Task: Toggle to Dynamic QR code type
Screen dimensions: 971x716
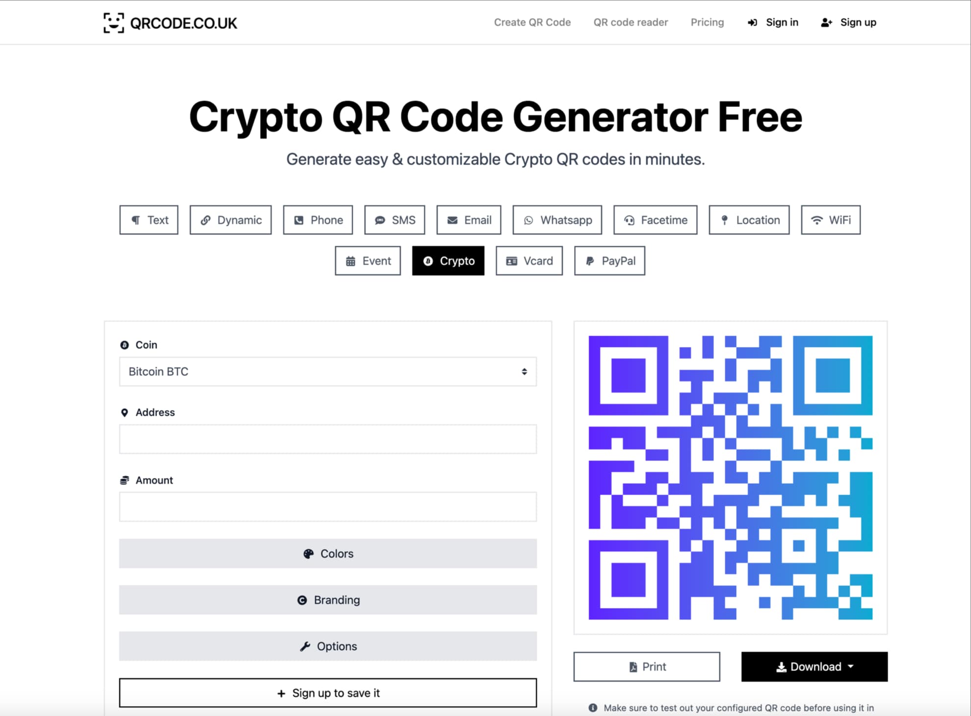Action: click(x=230, y=219)
